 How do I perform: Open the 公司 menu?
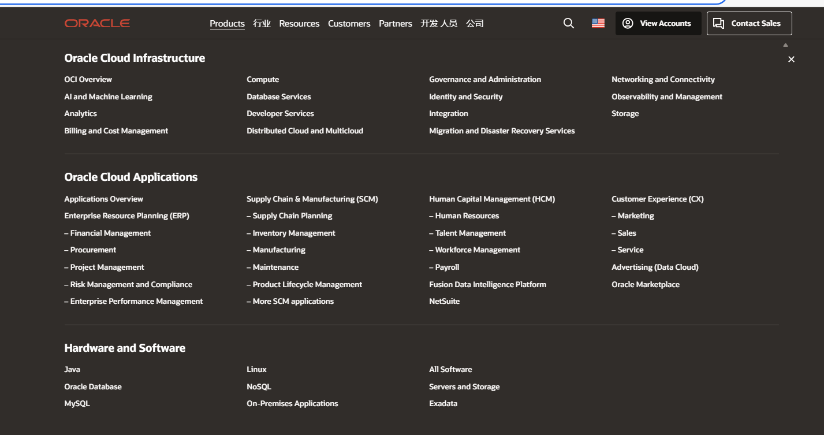(x=475, y=24)
